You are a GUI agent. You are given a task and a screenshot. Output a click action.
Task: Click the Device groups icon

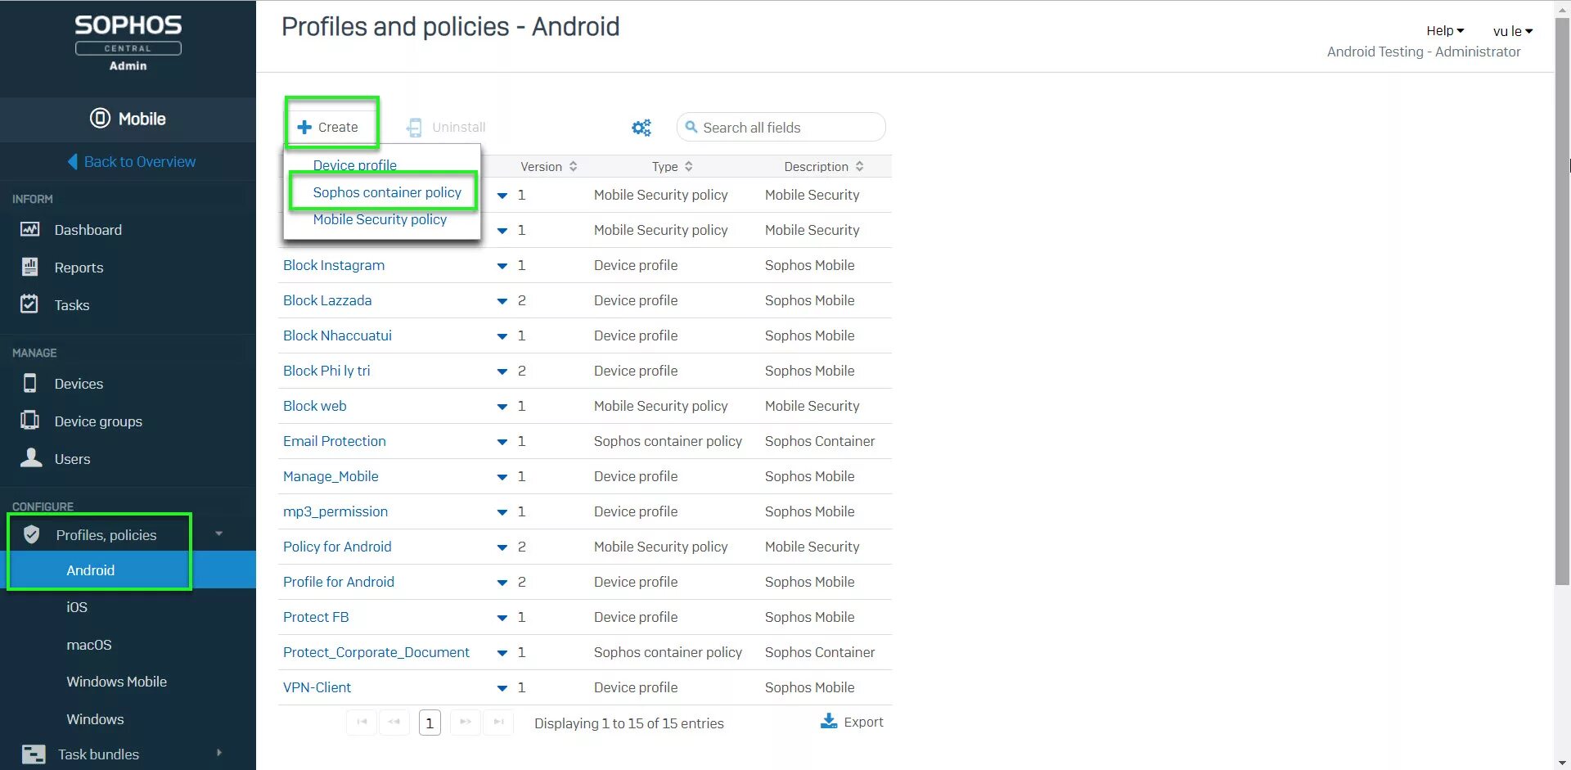click(29, 421)
